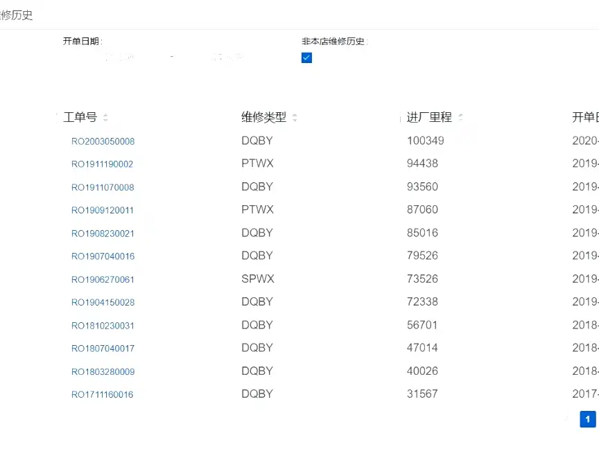
Task: Go to page 1 in pagination
Action: [587, 419]
